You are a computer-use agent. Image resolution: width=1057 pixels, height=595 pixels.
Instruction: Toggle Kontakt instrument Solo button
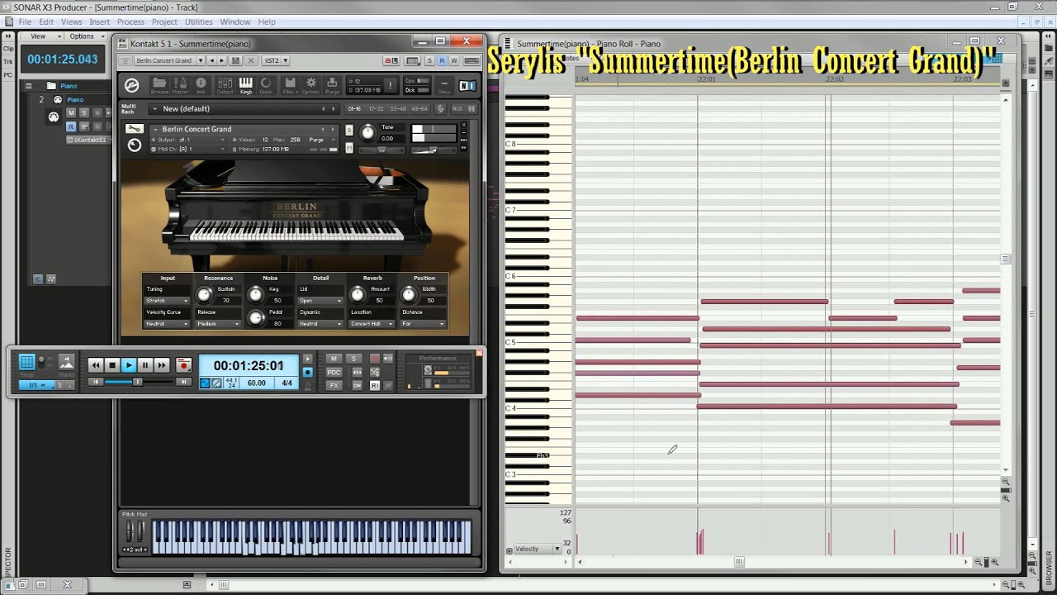[349, 131]
